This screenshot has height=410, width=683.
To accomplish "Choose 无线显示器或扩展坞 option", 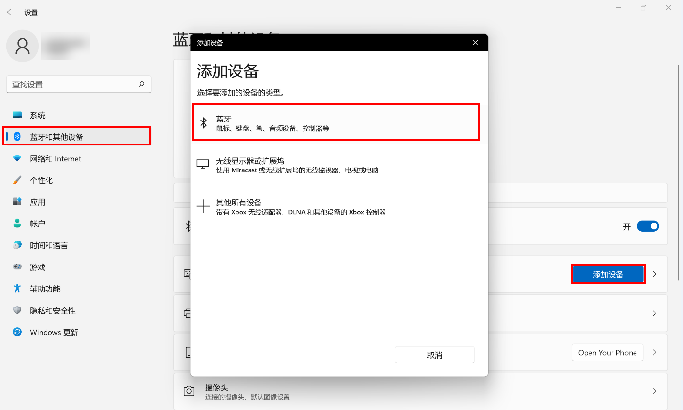I will [336, 165].
